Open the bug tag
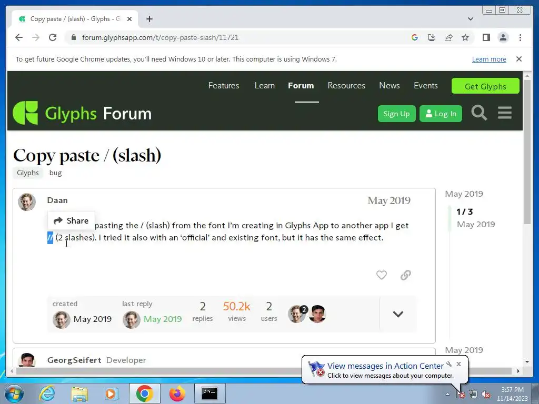This screenshot has height=404, width=539. [x=55, y=173]
